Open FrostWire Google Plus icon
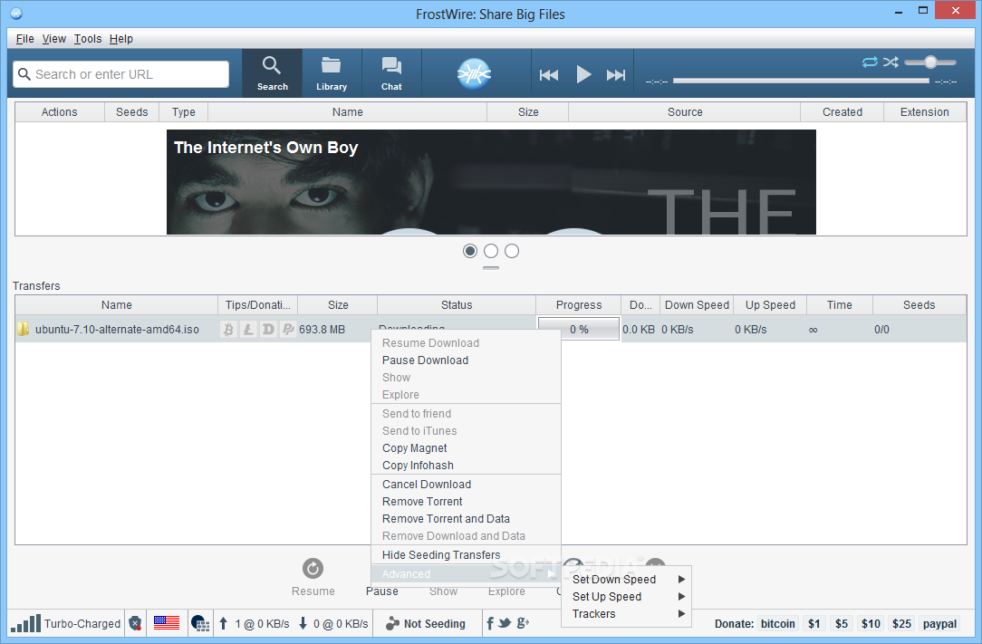 tap(523, 622)
